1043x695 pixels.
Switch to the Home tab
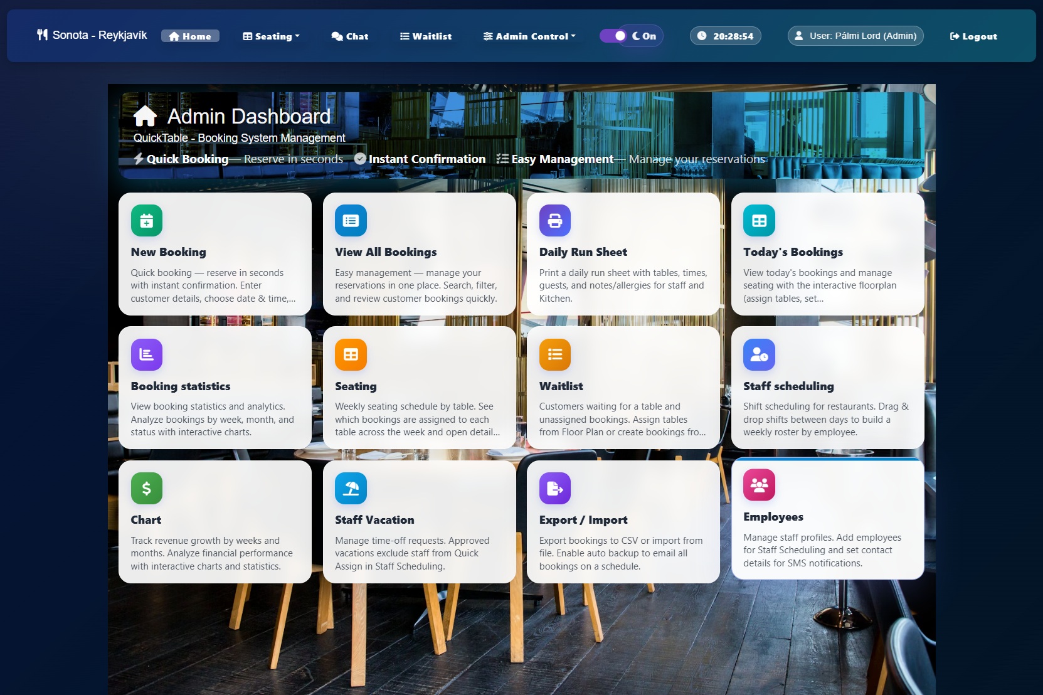pos(190,36)
